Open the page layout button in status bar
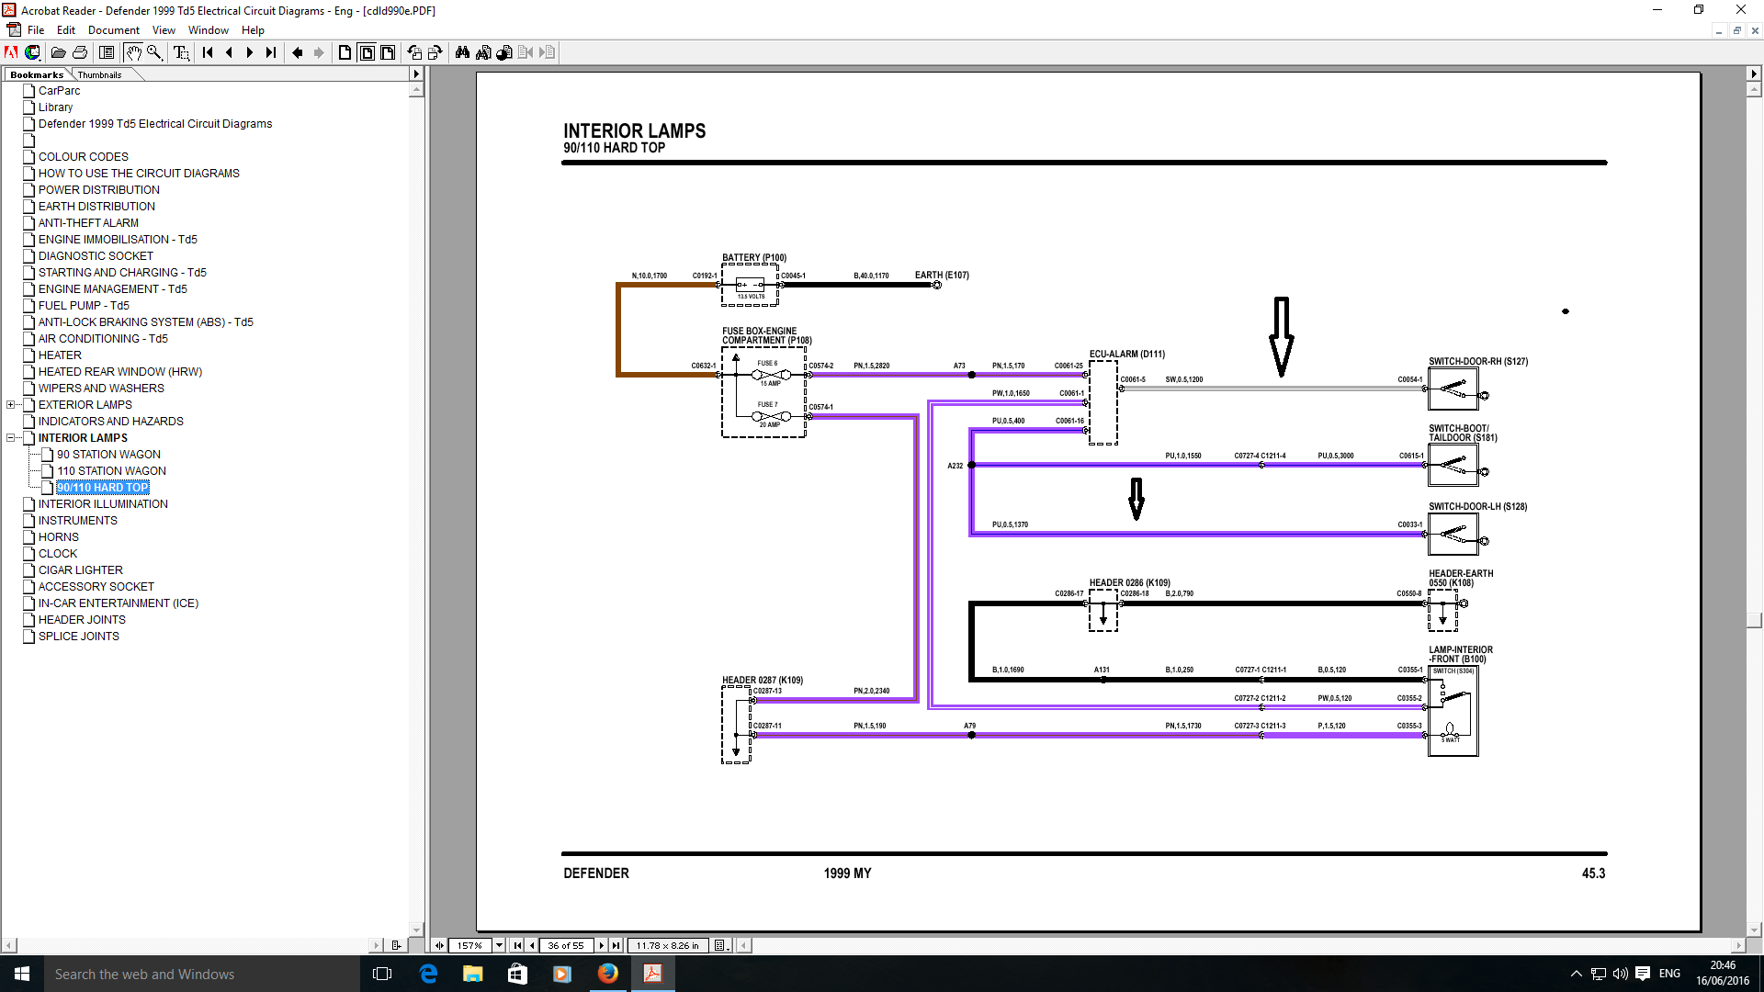 click(x=720, y=945)
